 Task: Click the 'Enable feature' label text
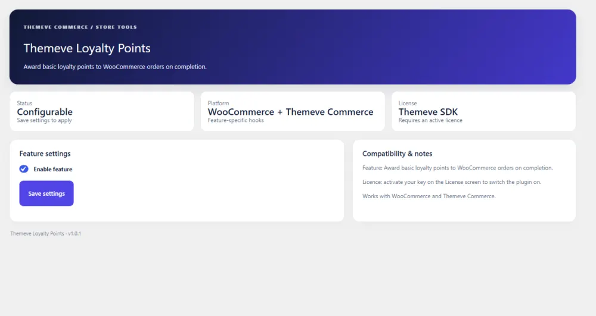click(53, 169)
